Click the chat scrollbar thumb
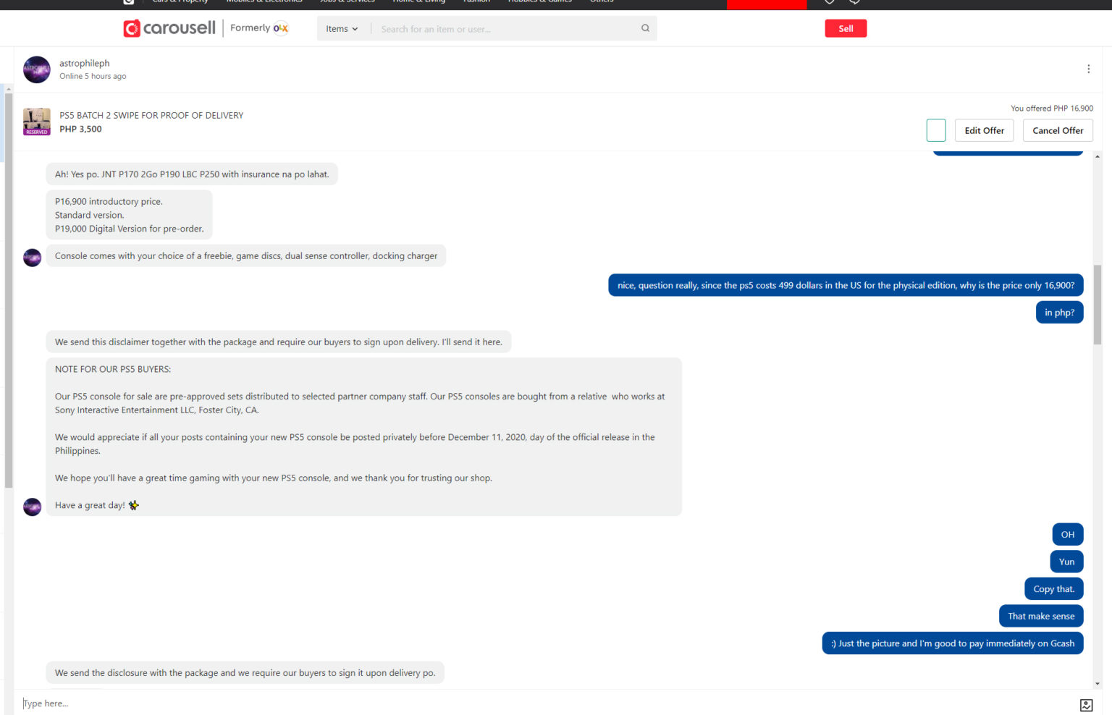The width and height of the screenshot is (1112, 715). coord(1098,304)
